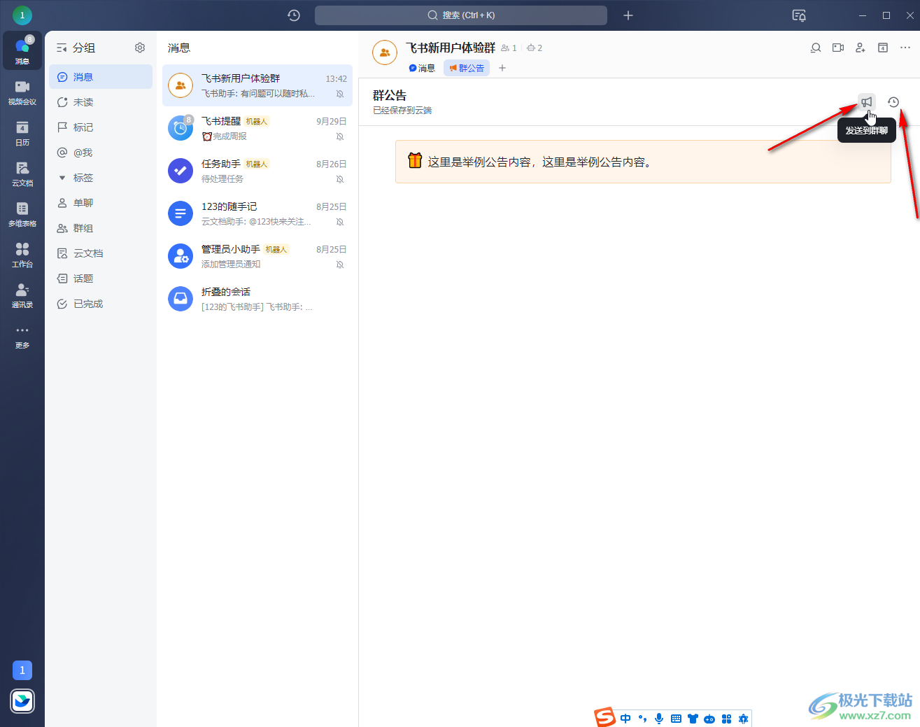Screen dimensions: 920x727
Task: Open Calendar (日历) in the sidebar
Action: tap(22, 132)
